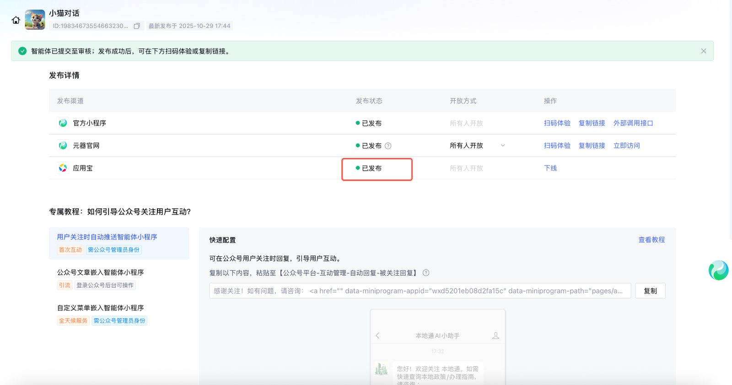Click 扫码体验 for 官方小程序
The height and width of the screenshot is (385, 732).
click(x=557, y=123)
